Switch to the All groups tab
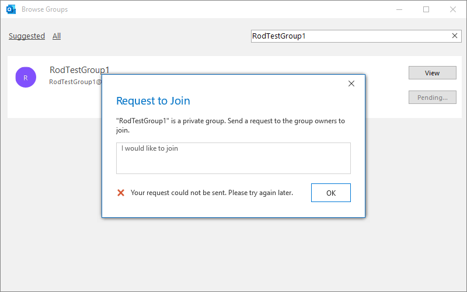The width and height of the screenshot is (467, 292). [x=57, y=36]
